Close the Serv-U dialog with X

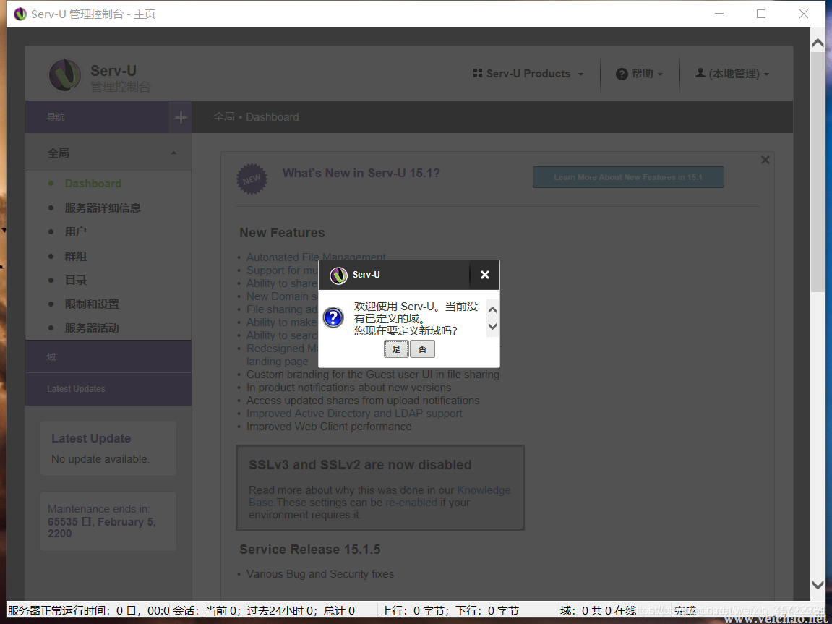[484, 274]
